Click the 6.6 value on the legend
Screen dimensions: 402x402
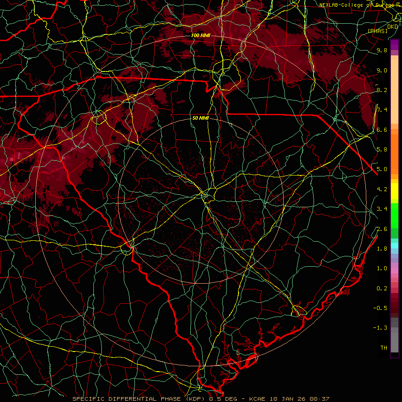tap(382, 130)
